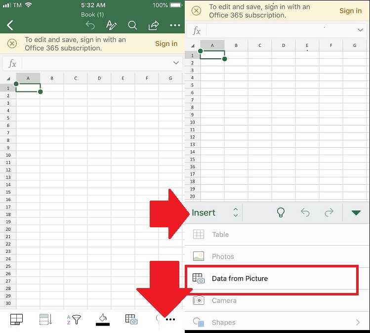Image resolution: width=370 pixels, height=333 pixels.
Task: Choose Table from the Insert menu
Action: click(277, 235)
